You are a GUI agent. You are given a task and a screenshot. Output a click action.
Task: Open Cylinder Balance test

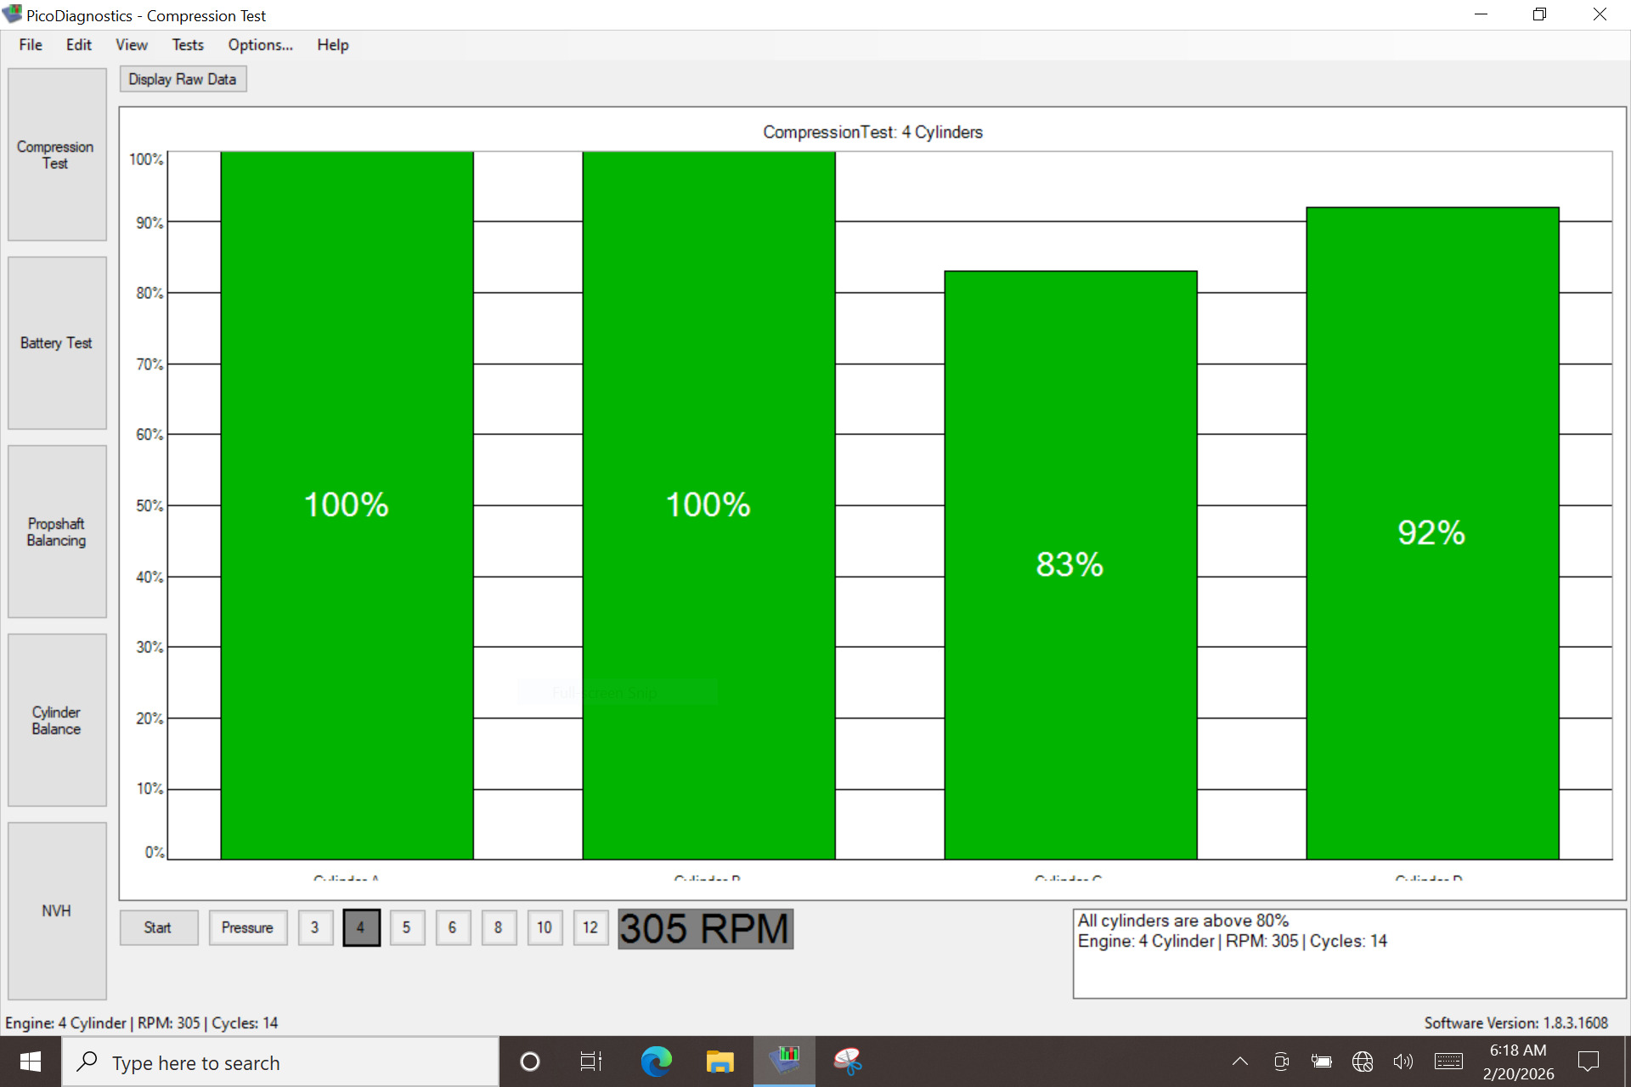pos(57,720)
